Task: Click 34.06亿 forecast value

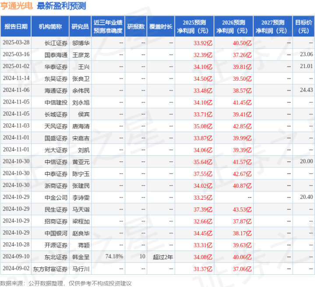Action: 203,150
